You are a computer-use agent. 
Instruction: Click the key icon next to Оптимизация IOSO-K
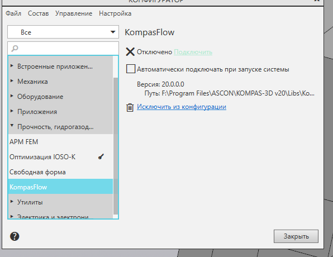pyautogui.click(x=101, y=157)
